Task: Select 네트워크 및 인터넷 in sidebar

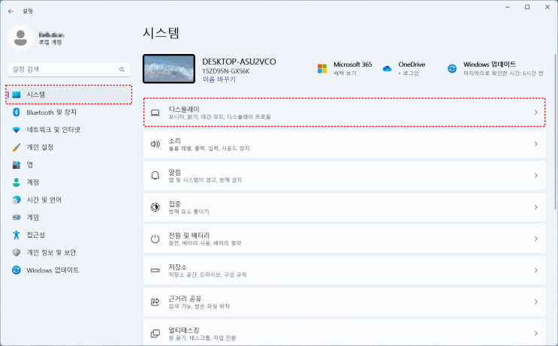Action: click(x=68, y=130)
